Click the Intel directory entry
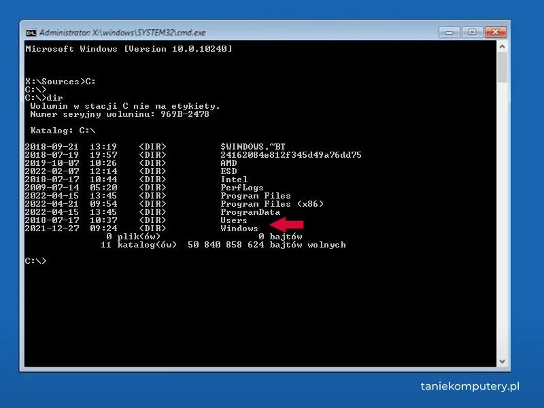 point(233,179)
